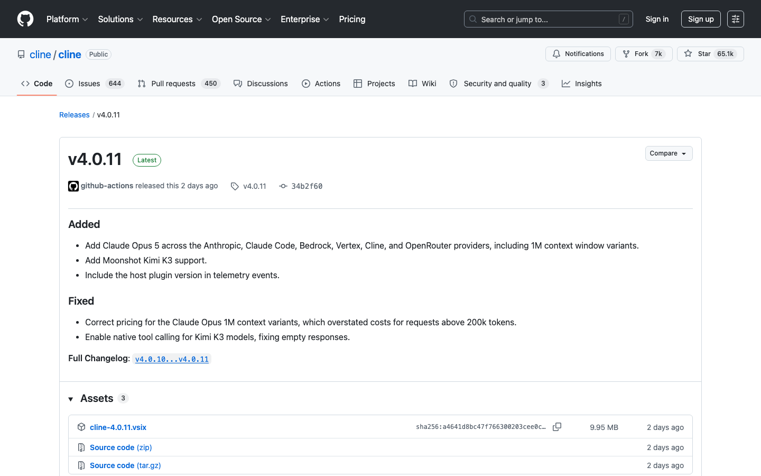This screenshot has width=761, height=476.
Task: Click the Security shield icon
Action: click(x=453, y=84)
